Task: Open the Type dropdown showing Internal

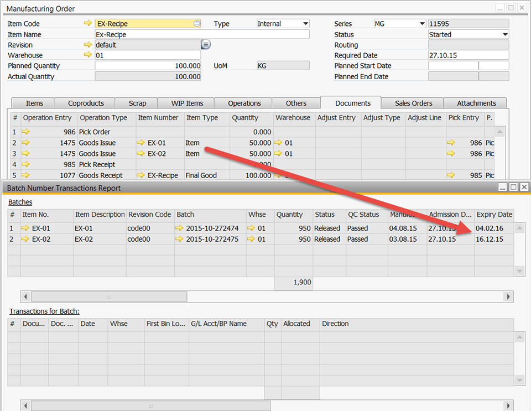Action: 304,23
